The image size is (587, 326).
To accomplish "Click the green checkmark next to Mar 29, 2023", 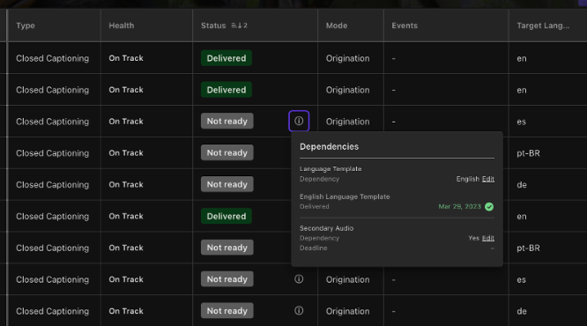I will point(489,206).
